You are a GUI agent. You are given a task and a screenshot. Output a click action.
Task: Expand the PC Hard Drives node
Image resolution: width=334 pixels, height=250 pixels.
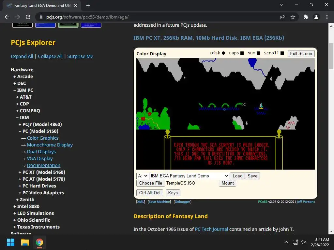(x=37, y=186)
